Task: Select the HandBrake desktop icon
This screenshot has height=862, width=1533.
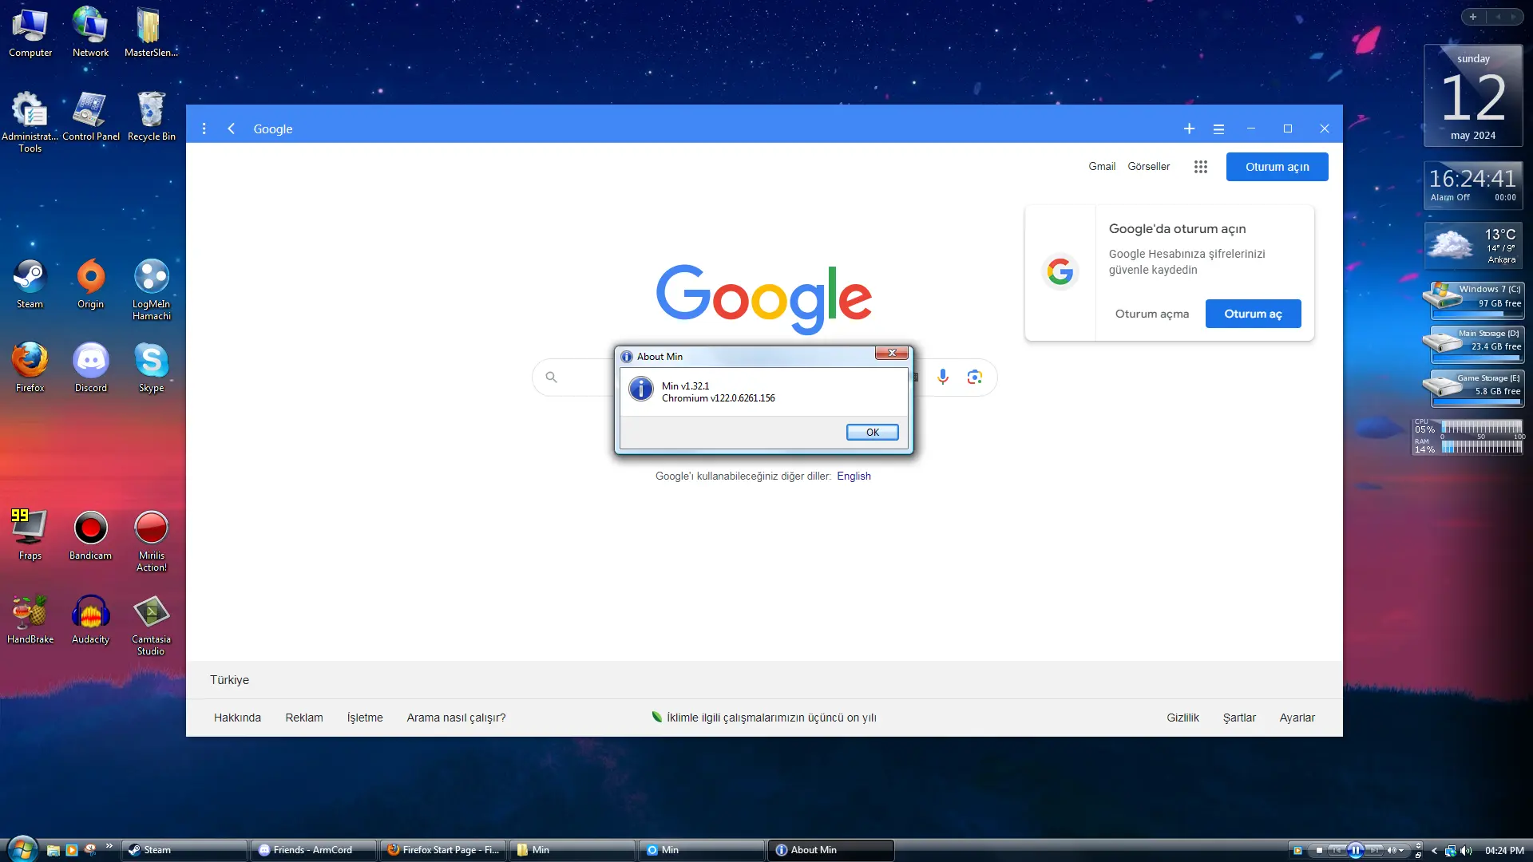Action: 30,619
